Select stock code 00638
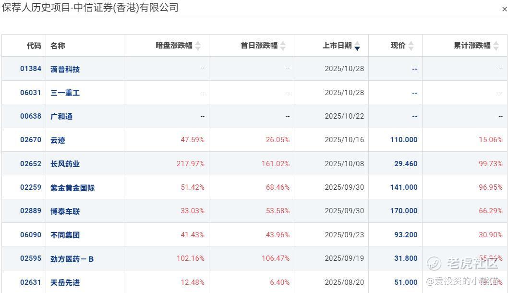 tap(31, 116)
